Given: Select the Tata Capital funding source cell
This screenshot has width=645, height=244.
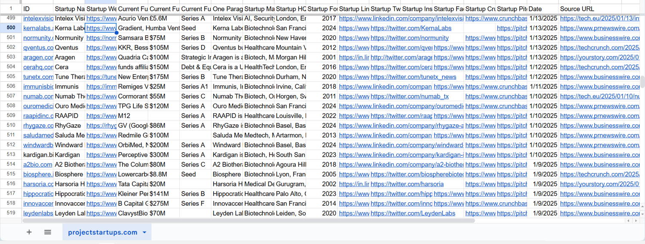Looking at the screenshot, I should (x=132, y=184).
